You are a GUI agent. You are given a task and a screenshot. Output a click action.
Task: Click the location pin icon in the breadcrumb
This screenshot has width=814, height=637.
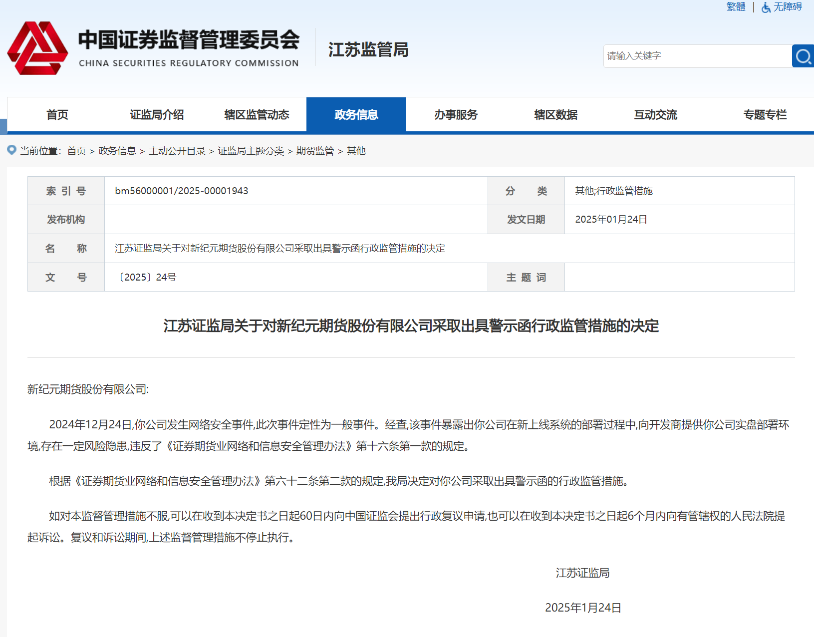pos(11,150)
